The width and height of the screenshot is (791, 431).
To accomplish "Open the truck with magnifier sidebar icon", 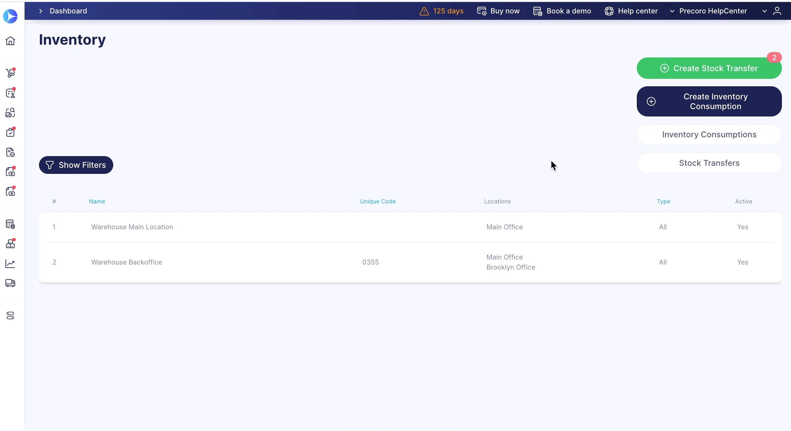I will pyautogui.click(x=10, y=112).
